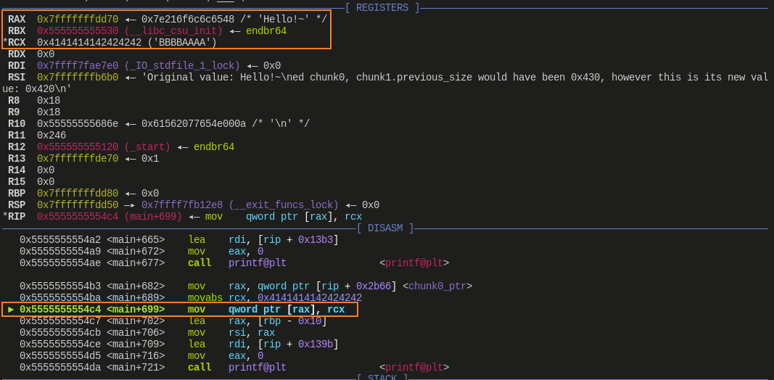
Task: Click the RAX address 0x7fffffffdd70
Action: click(78, 20)
